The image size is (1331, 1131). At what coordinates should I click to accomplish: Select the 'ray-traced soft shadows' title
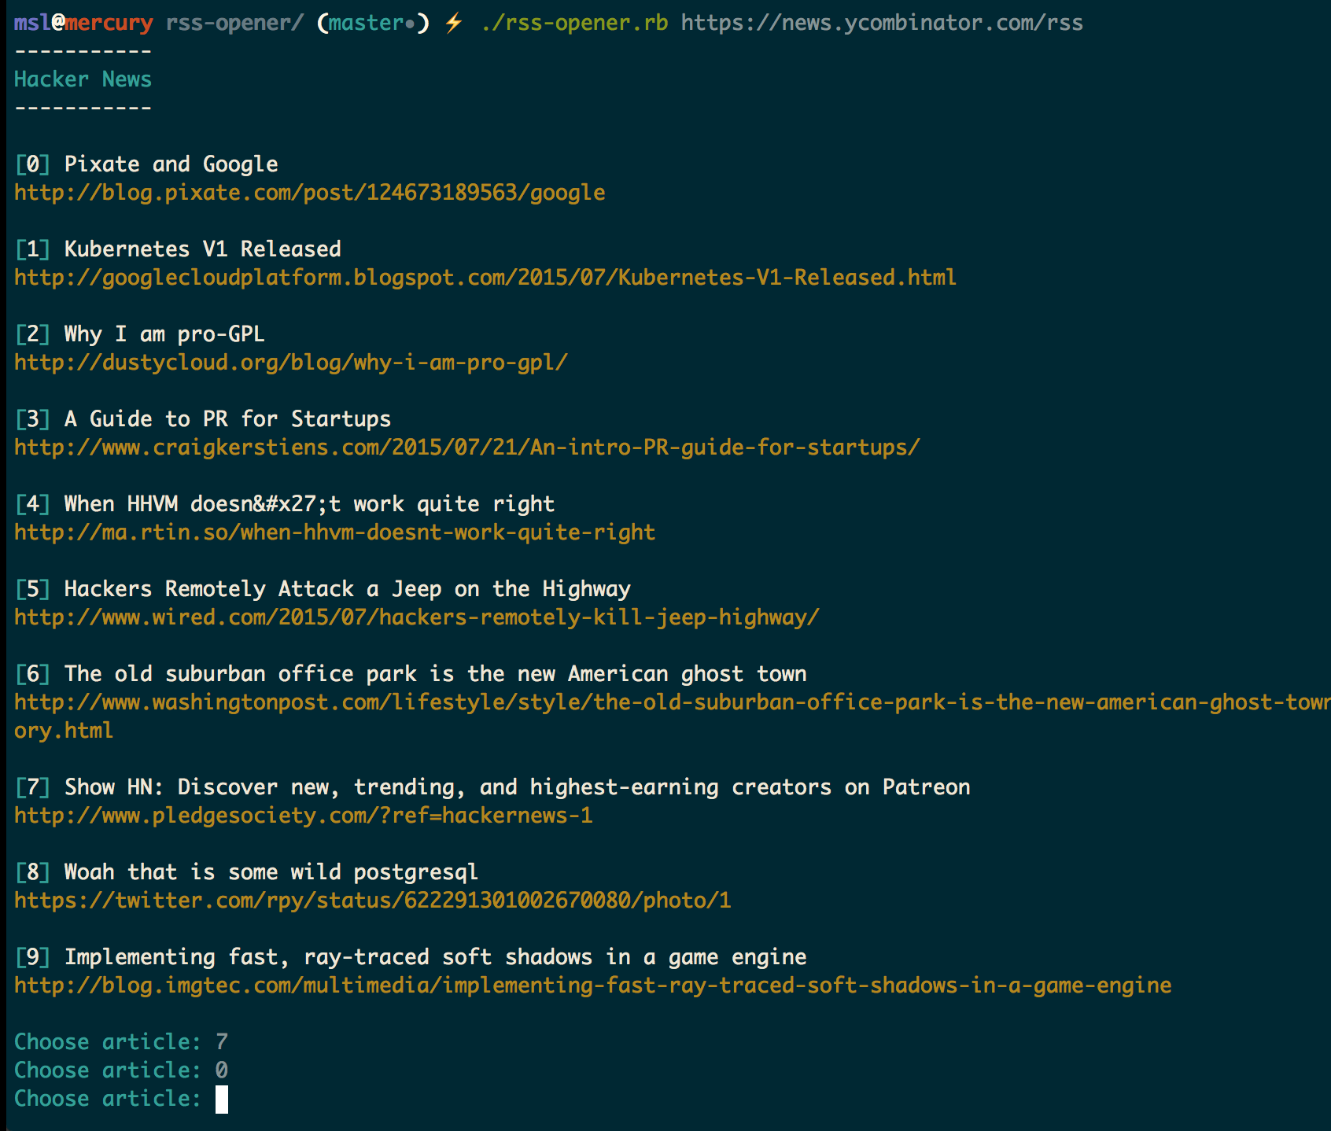pos(435,957)
